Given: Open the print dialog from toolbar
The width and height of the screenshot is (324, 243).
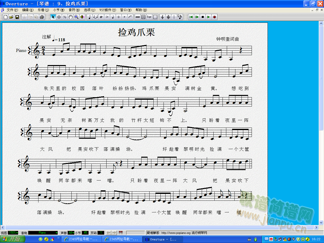Looking at the screenshot, I should tap(42, 17).
